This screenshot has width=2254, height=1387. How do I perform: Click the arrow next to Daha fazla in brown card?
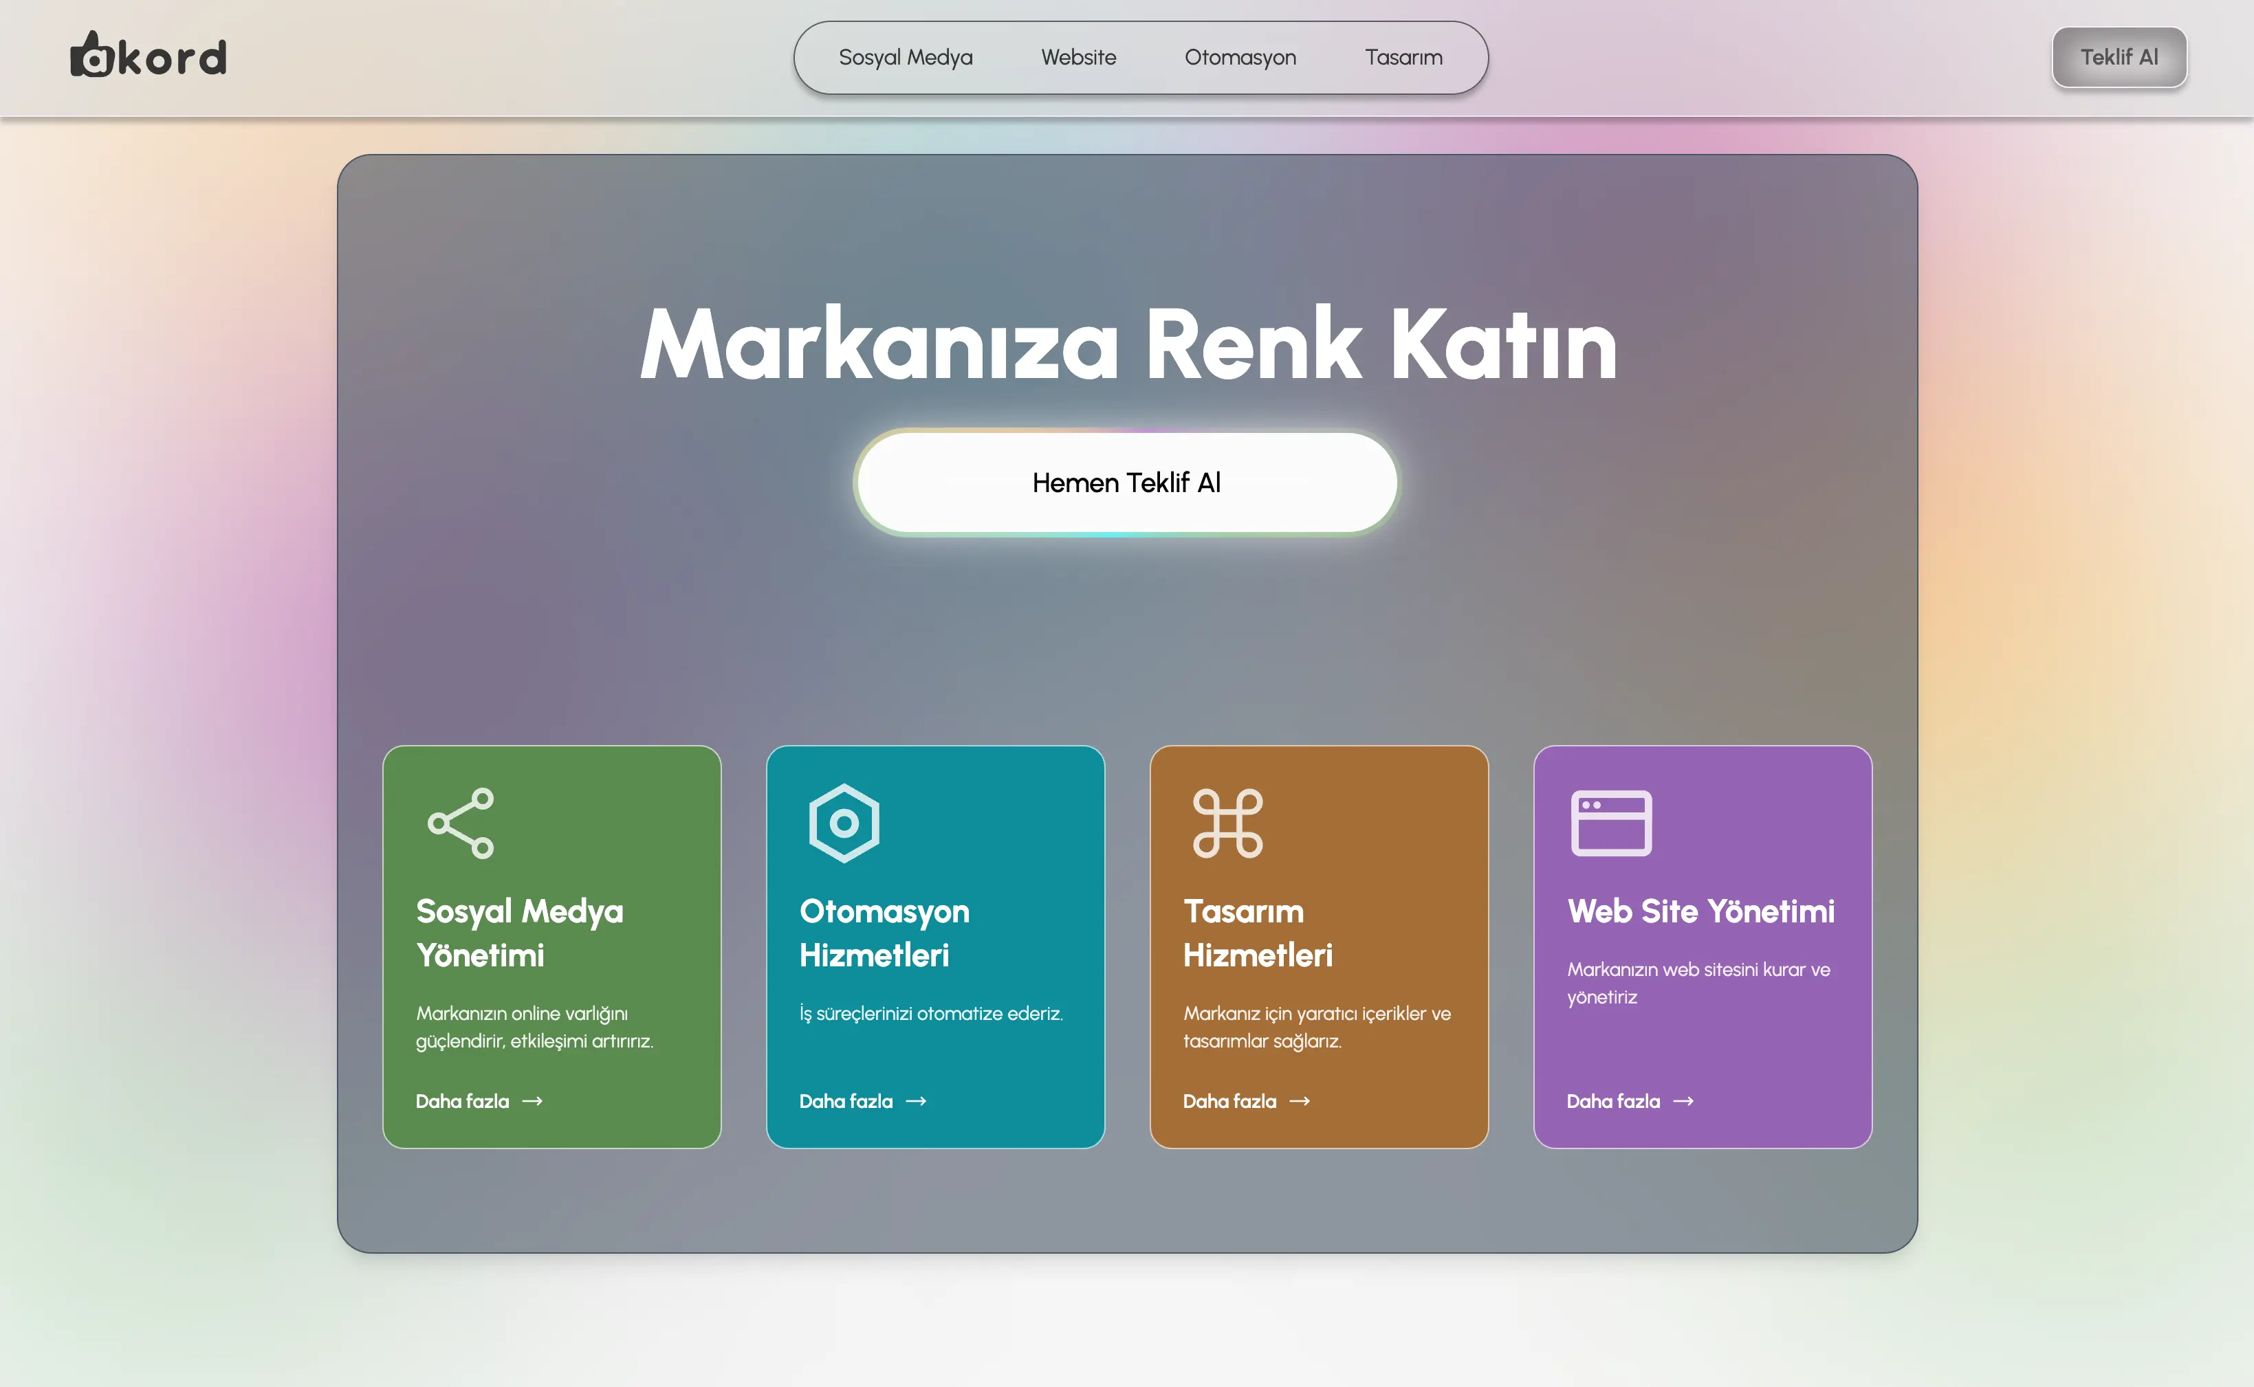click(x=1300, y=1101)
